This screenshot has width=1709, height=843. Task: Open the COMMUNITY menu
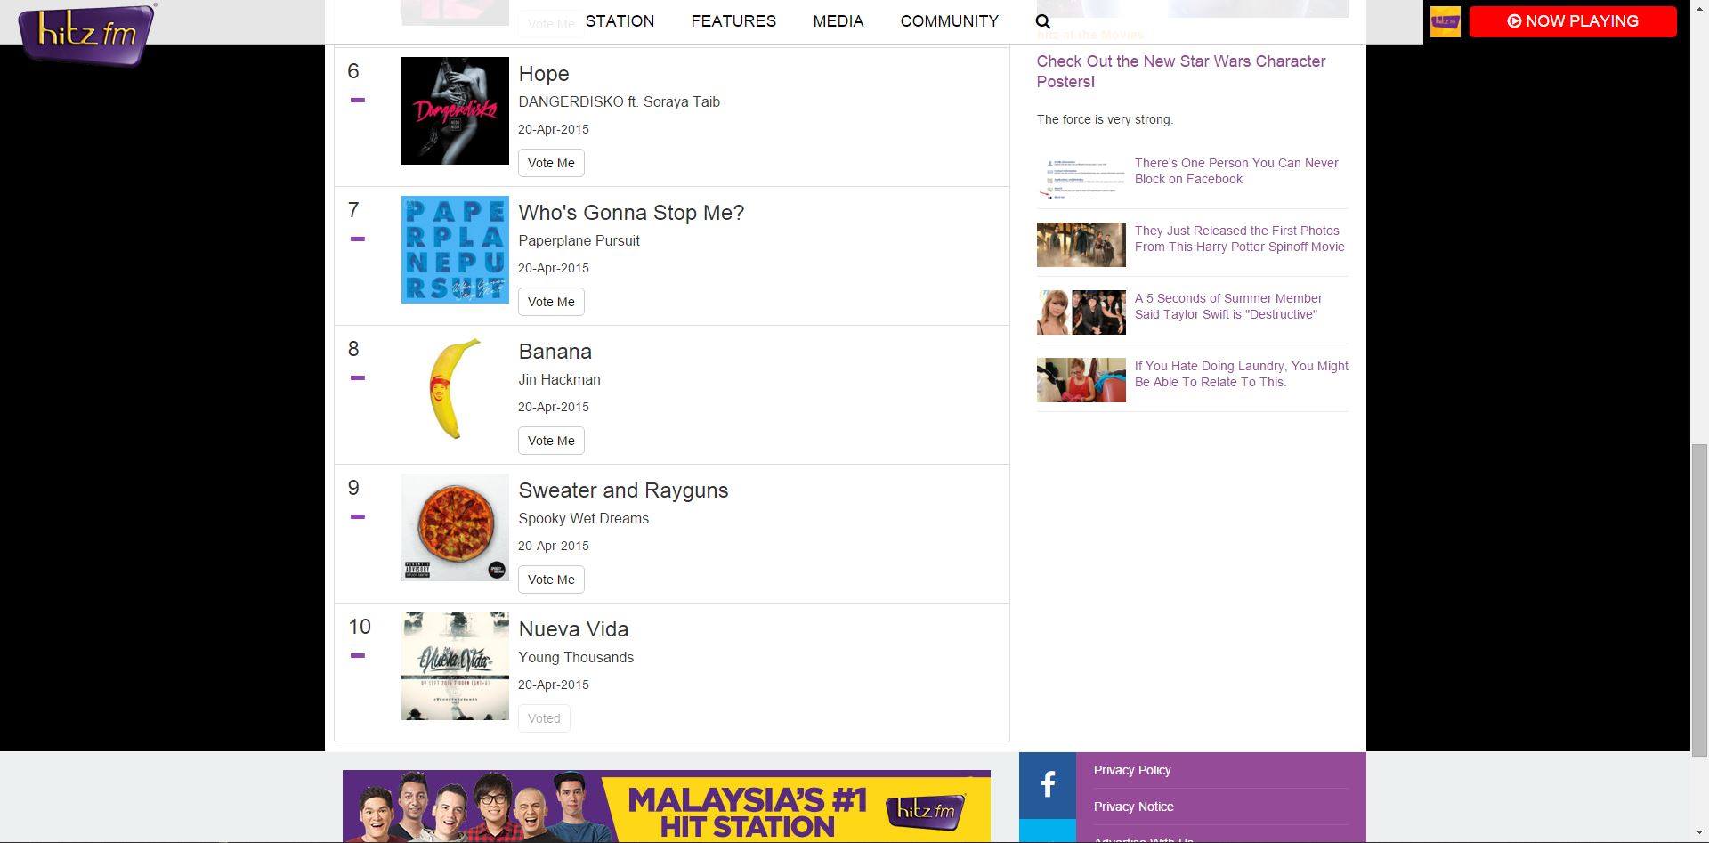949,21
